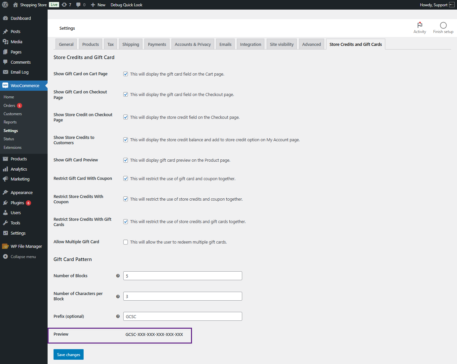The image size is (457, 364).
Task: Go to WooCommerce Home submenu
Action: [x=9, y=97]
